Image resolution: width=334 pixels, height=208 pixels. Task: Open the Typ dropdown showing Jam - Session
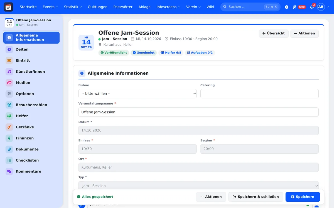[198, 186]
